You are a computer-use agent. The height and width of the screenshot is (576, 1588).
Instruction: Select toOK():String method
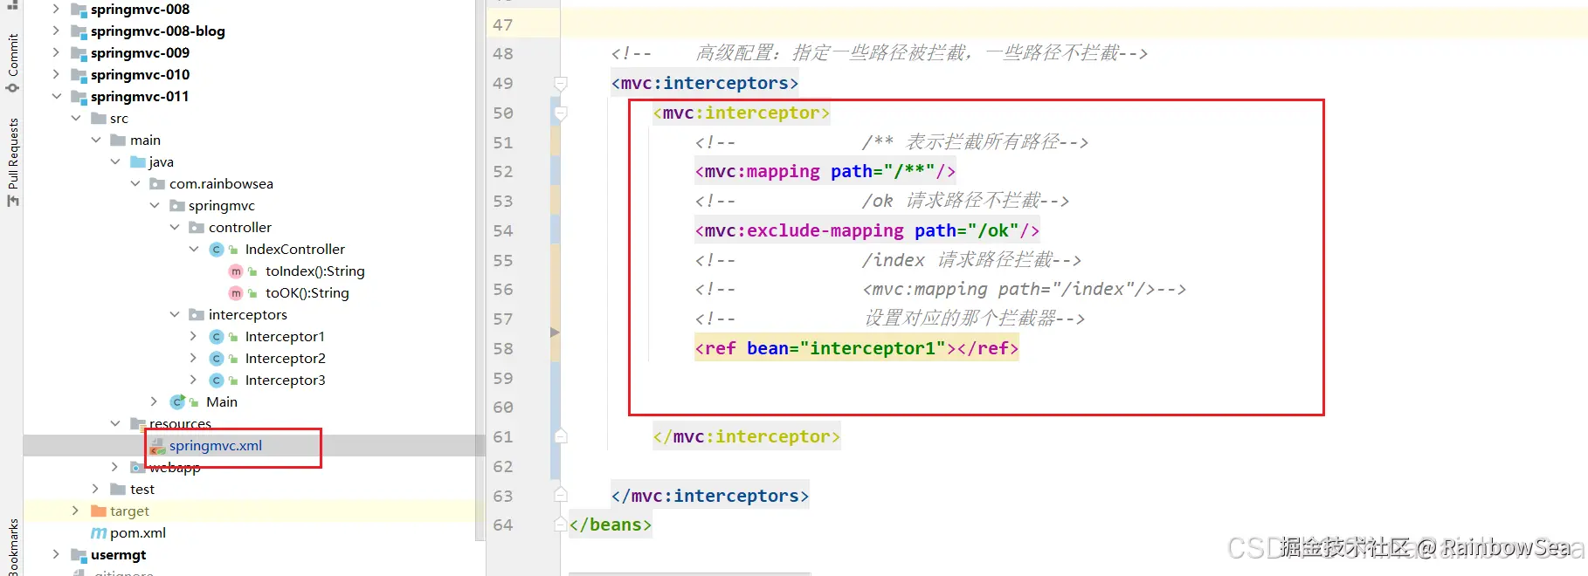[307, 293]
